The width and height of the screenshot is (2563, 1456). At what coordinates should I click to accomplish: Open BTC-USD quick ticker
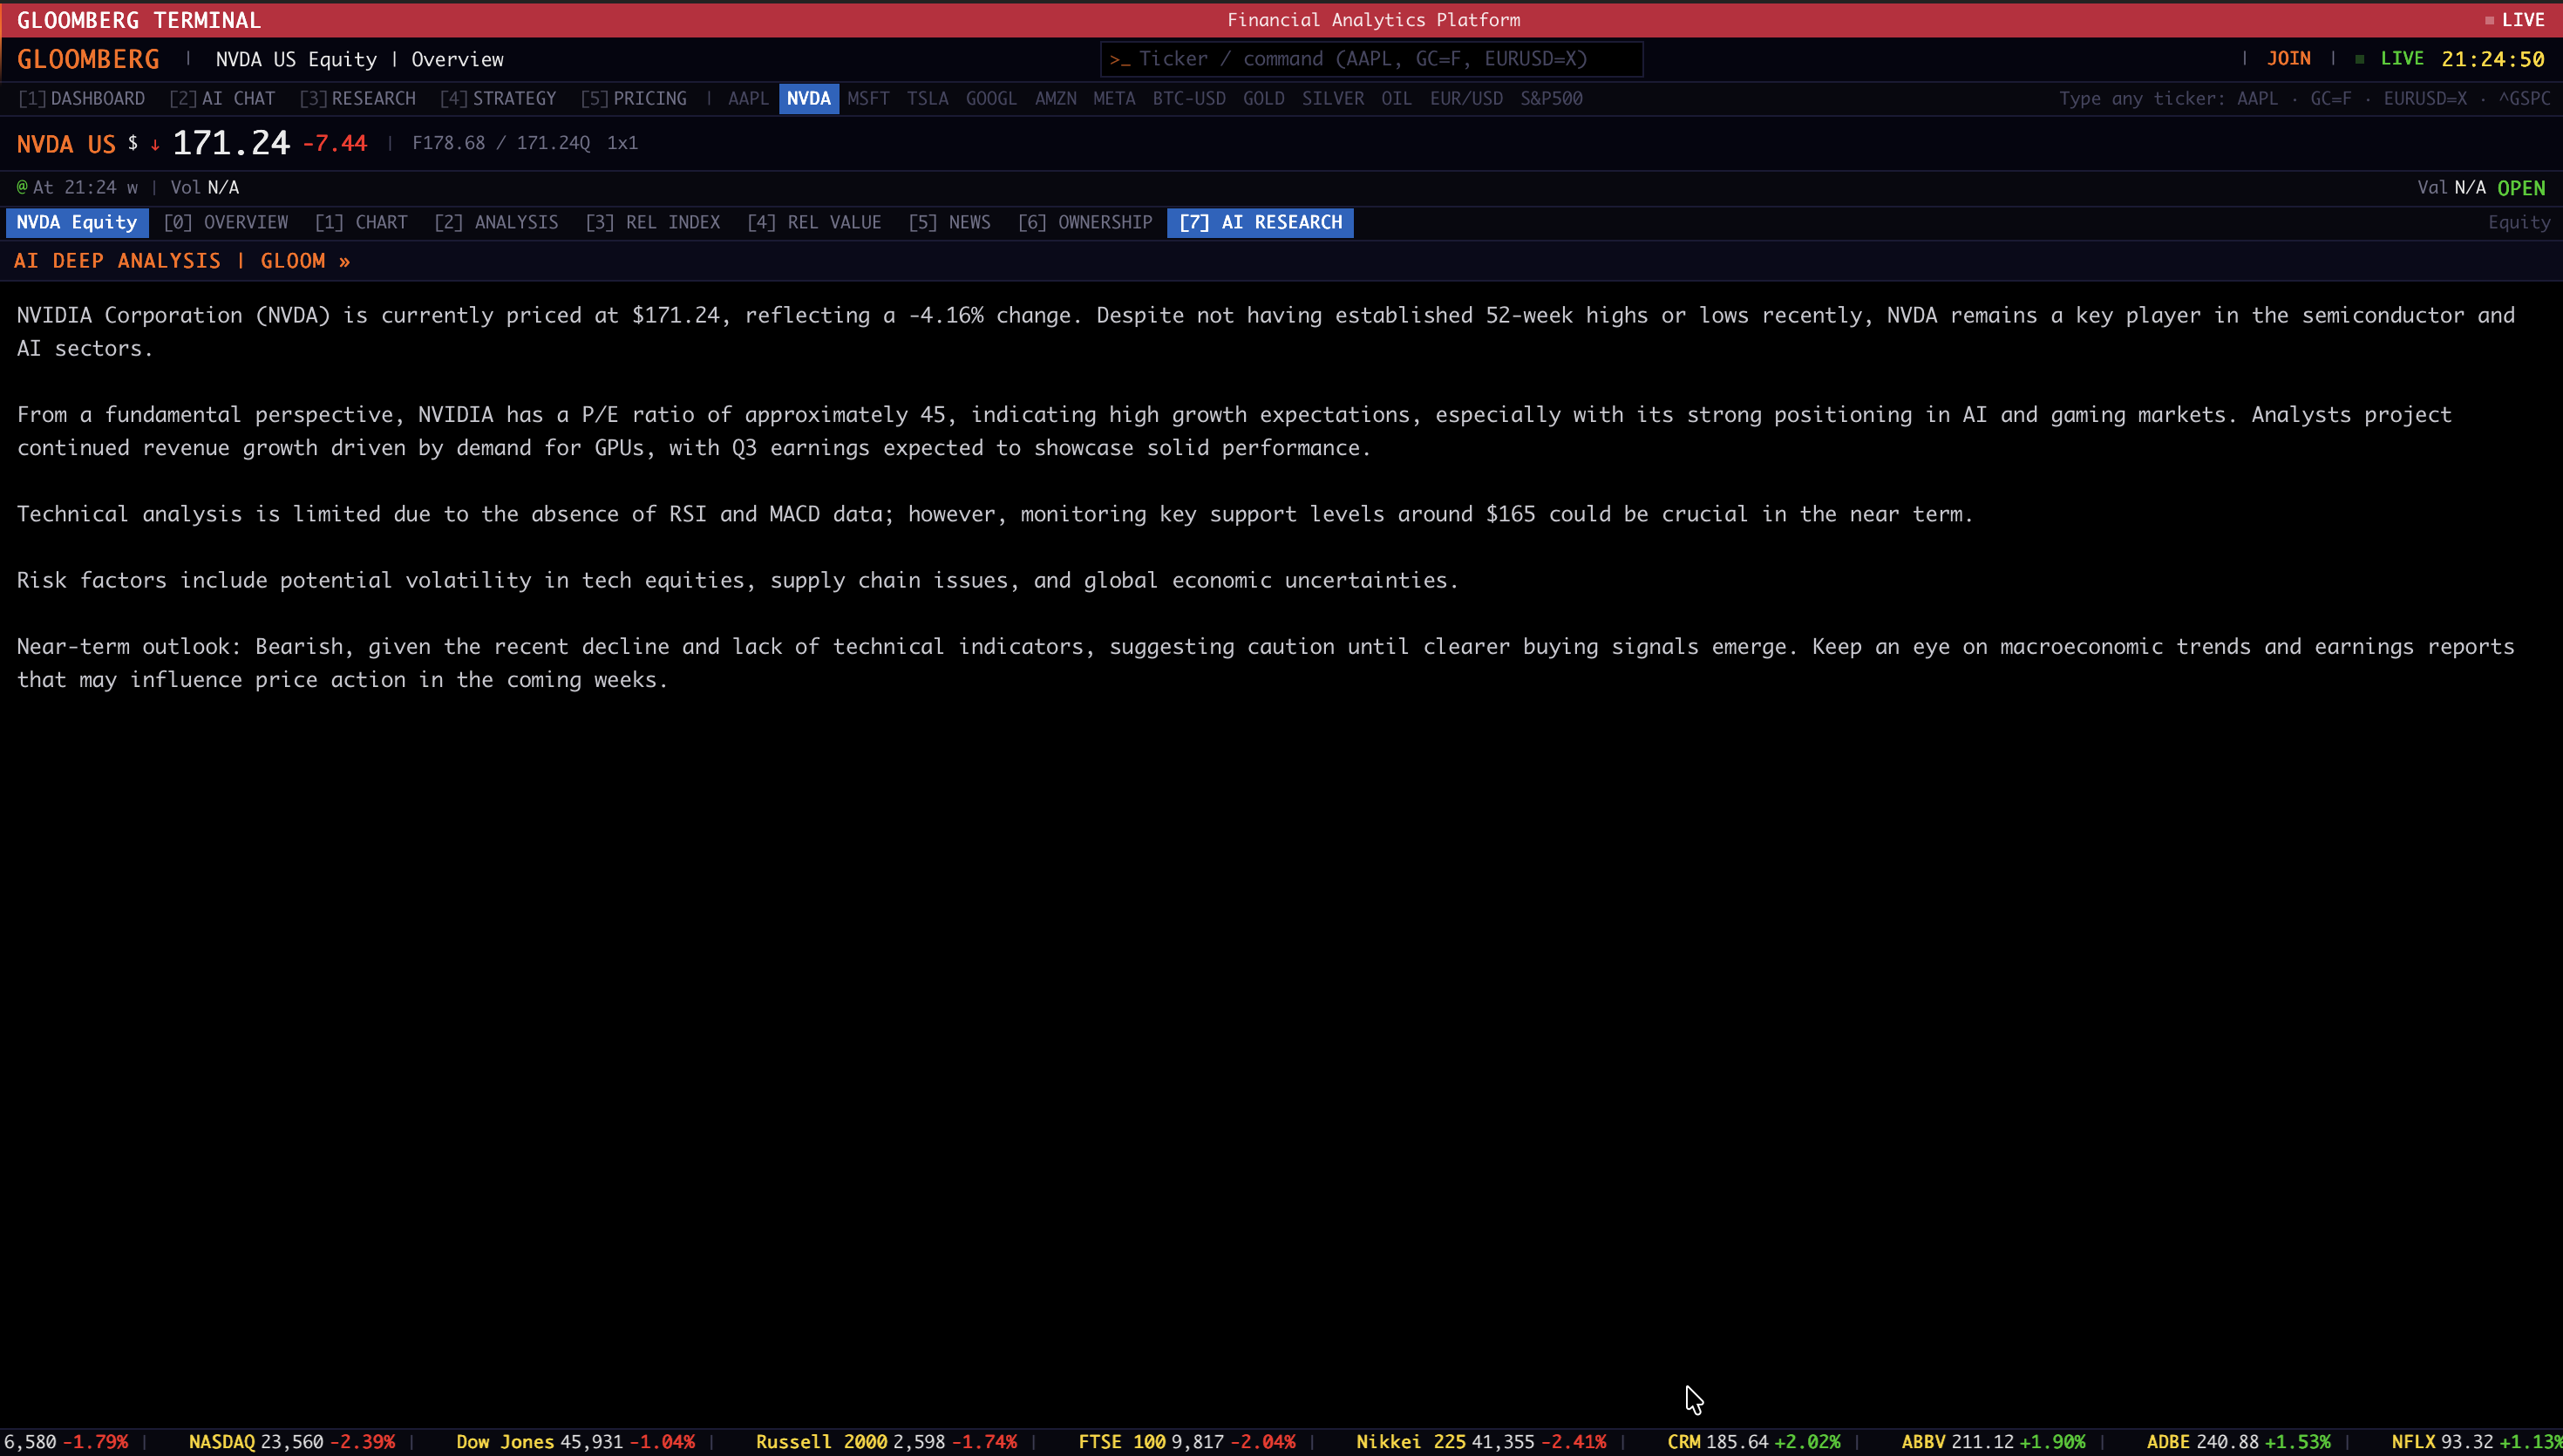tap(1188, 98)
